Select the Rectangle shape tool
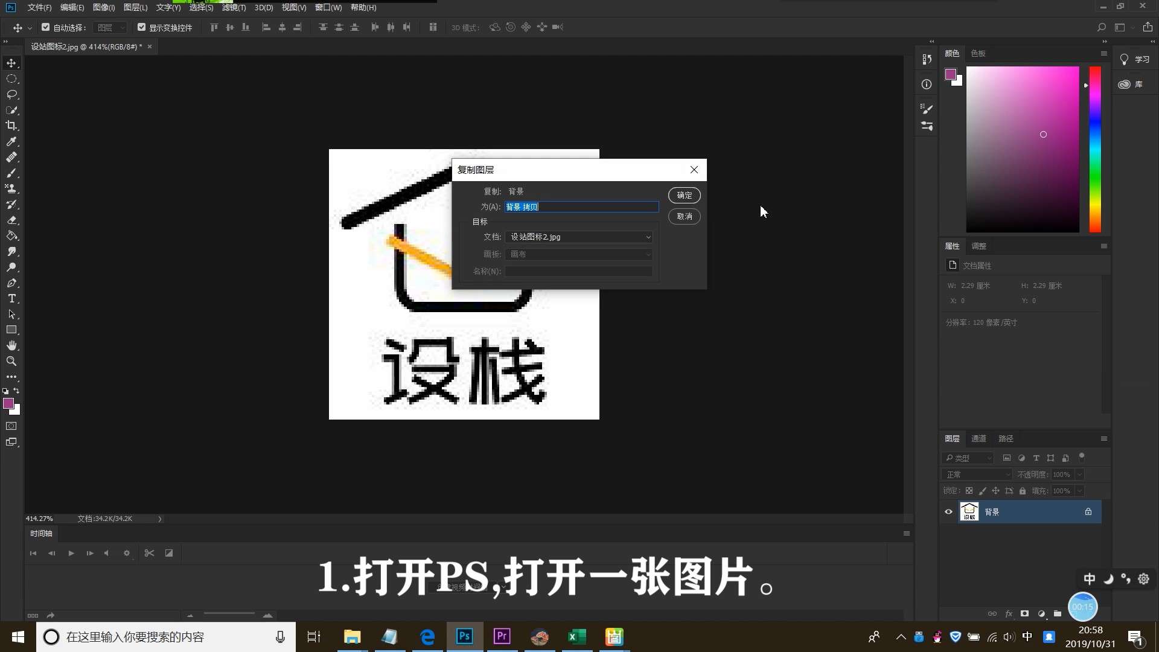The width and height of the screenshot is (1159, 652). [11, 330]
